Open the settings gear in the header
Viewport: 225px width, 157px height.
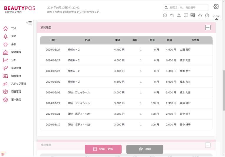216,7
